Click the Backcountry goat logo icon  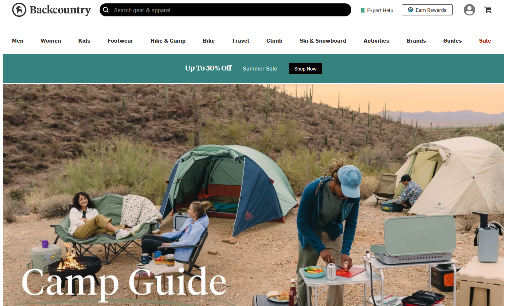click(x=19, y=10)
